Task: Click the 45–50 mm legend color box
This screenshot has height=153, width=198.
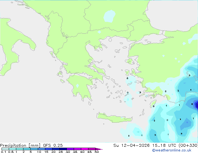Action: (92, 149)
